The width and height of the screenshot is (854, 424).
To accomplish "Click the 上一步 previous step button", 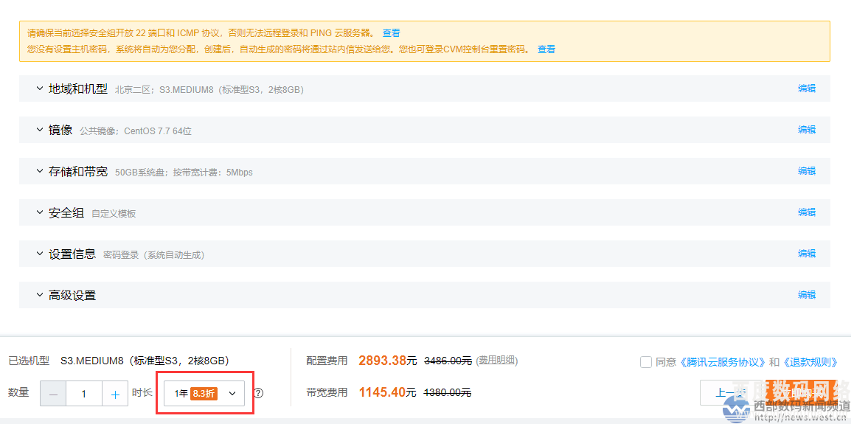I will pos(732,392).
